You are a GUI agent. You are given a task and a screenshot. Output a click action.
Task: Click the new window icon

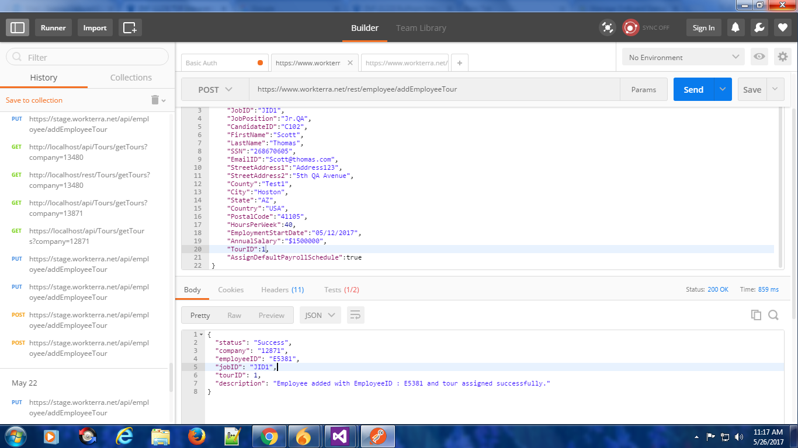click(130, 27)
